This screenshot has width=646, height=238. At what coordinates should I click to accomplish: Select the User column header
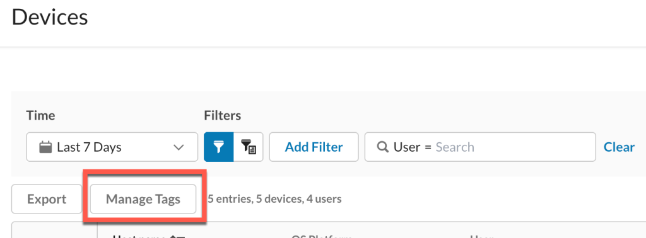coord(481,236)
